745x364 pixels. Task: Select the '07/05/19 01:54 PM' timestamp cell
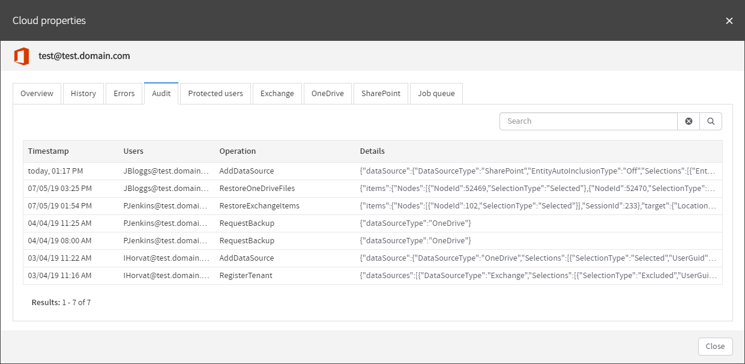pos(60,206)
